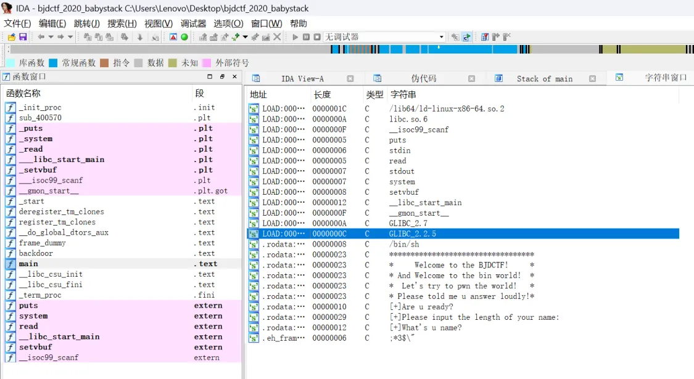Click the 函数窗口 panel float button

click(222, 77)
